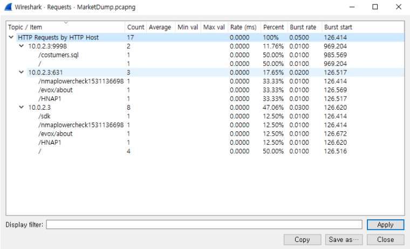Screen dimensions: 410x249
Task: Collapse the HTTP Requests by HTTP Host tree
Action: click(x=11, y=37)
